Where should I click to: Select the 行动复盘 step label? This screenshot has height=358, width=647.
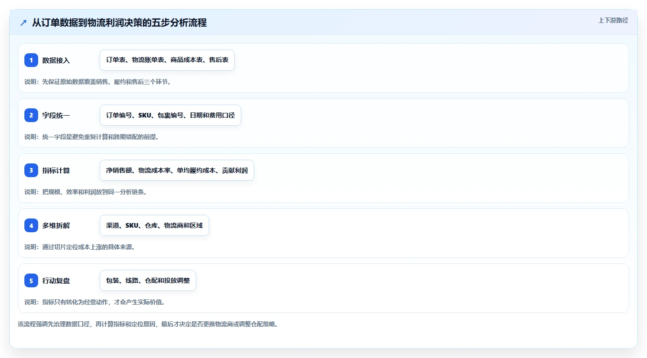coord(56,280)
